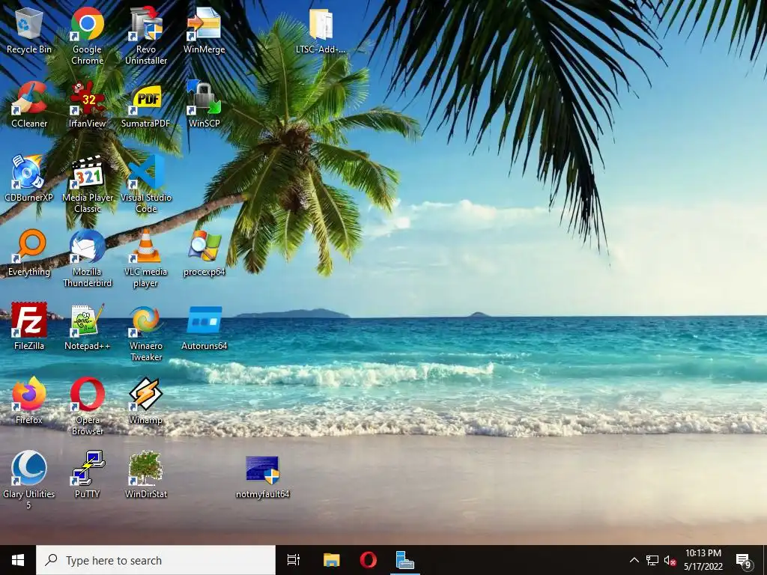Switch to the running app in taskbar
Image resolution: width=767 pixels, height=575 pixels.
pos(405,560)
